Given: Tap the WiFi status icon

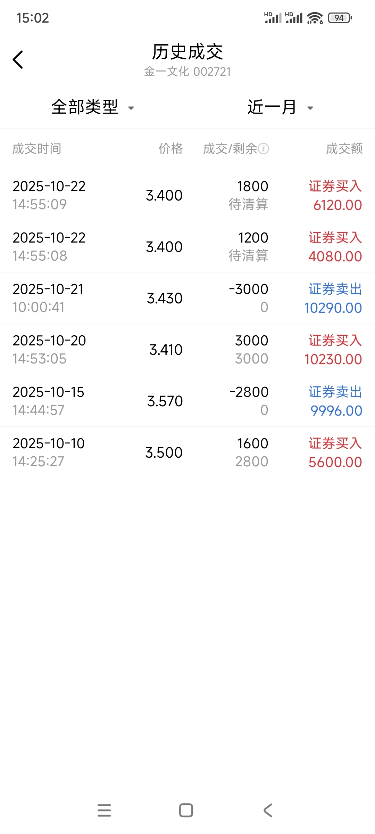Looking at the screenshot, I should pyautogui.click(x=315, y=18).
